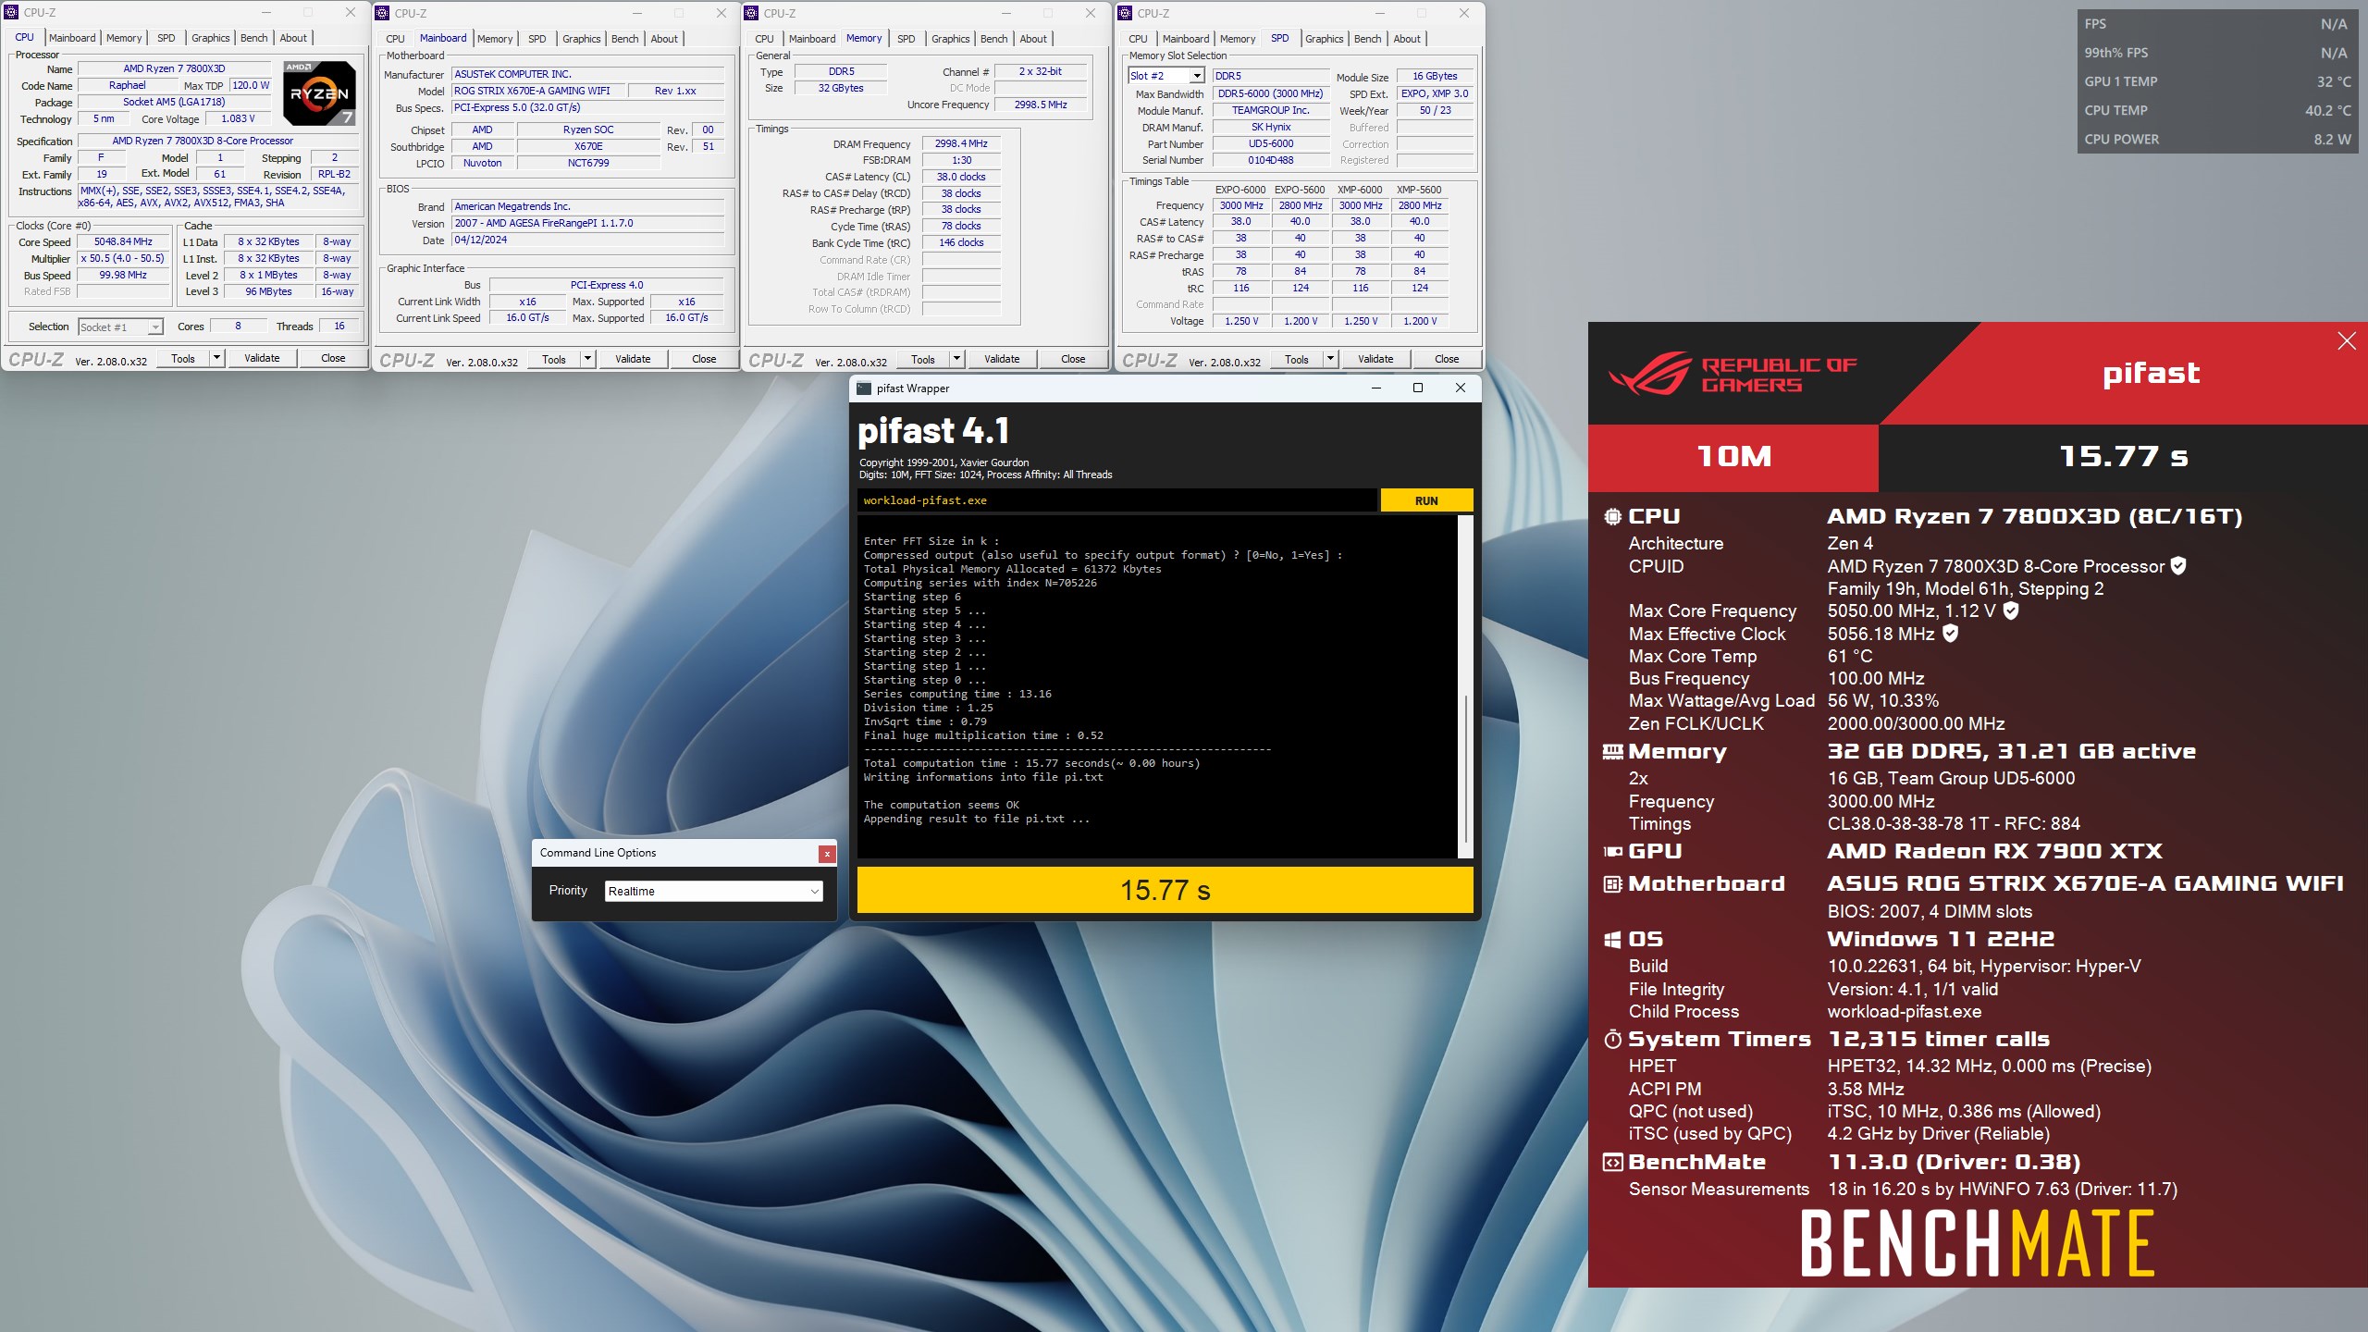Click the verified shield next to CPUID
This screenshot has width=2368, height=1332.
click(x=2178, y=566)
